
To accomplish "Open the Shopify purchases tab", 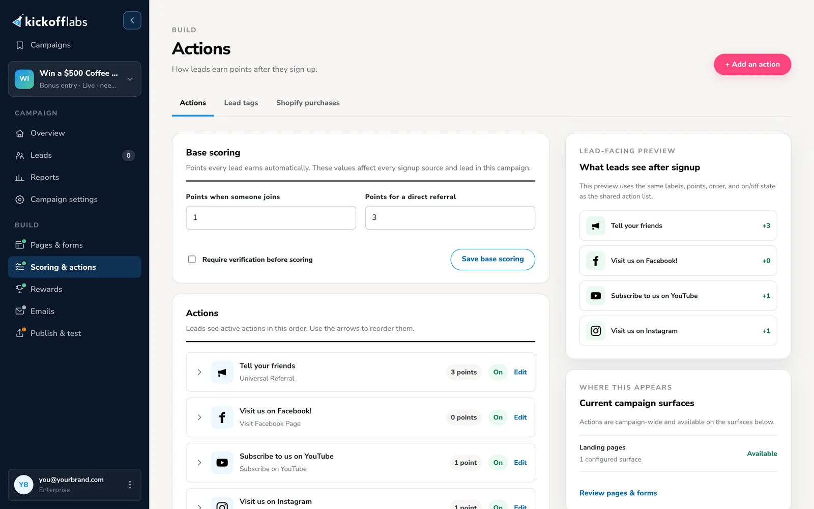I will coord(308,103).
